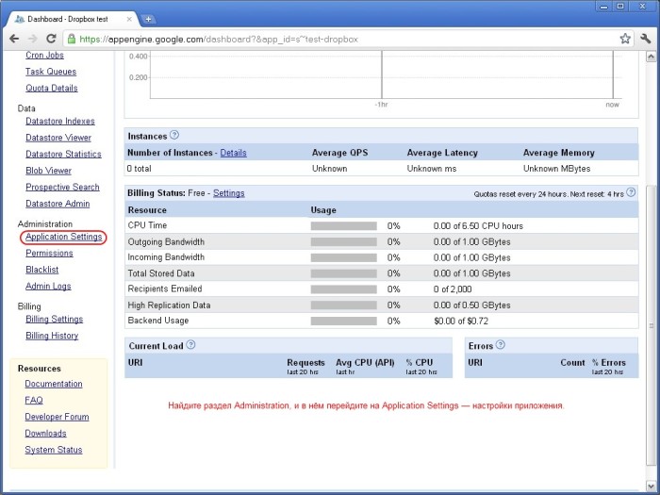
Task: Click "Incoming Bandwidth" resource label
Action: tap(166, 257)
